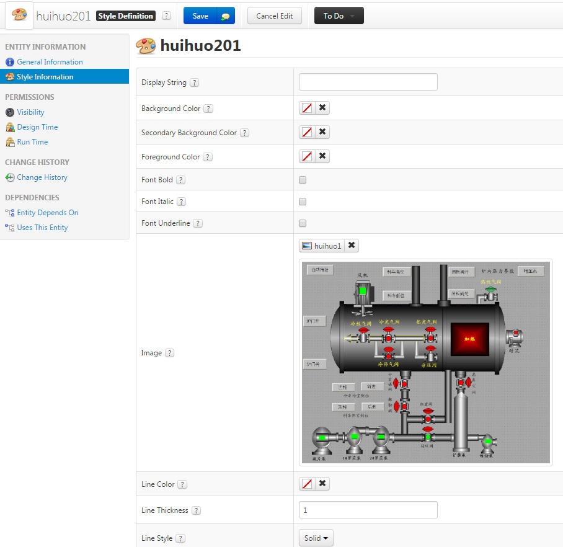Open help icon next to Font Bold
The image size is (563, 547).
180,180
